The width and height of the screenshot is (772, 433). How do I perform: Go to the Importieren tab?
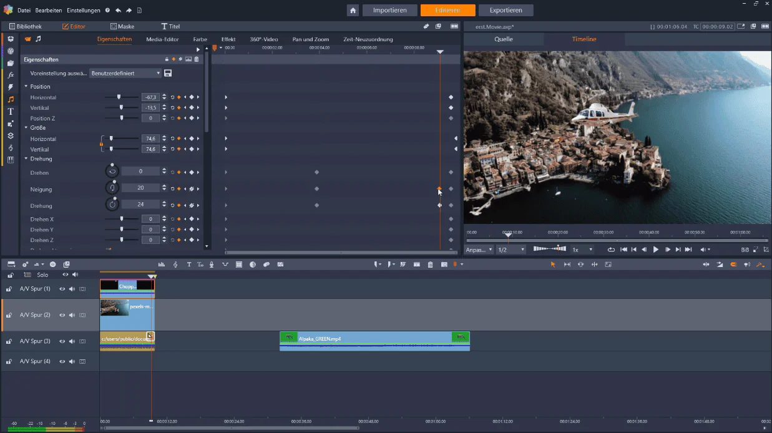390,10
